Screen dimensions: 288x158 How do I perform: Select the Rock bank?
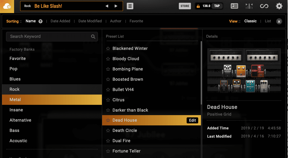(52, 89)
